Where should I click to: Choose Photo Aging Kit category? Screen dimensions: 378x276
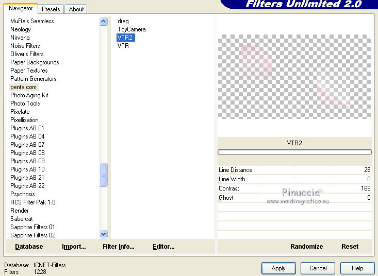[29, 95]
